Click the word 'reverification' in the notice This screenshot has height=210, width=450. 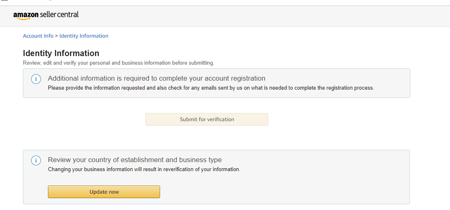point(179,169)
